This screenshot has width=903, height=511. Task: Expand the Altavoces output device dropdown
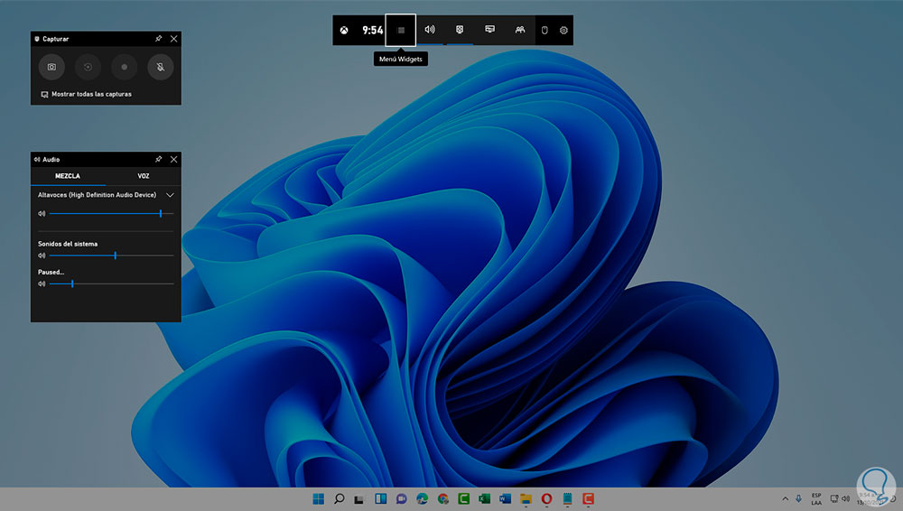[x=170, y=195]
